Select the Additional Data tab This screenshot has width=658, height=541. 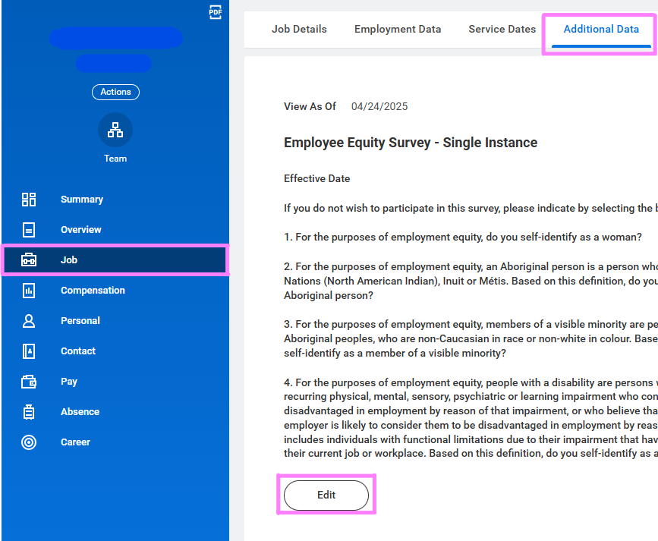point(601,29)
